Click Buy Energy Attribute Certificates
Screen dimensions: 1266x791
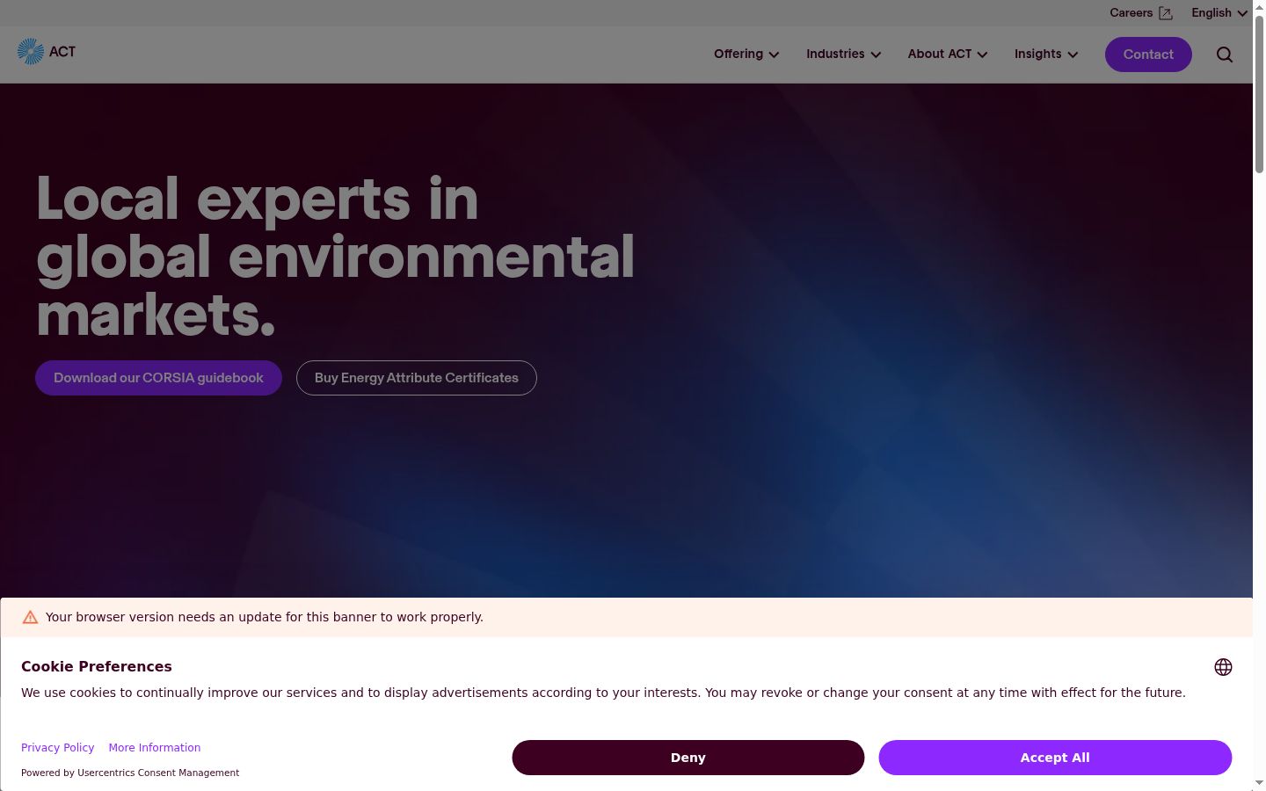417,378
